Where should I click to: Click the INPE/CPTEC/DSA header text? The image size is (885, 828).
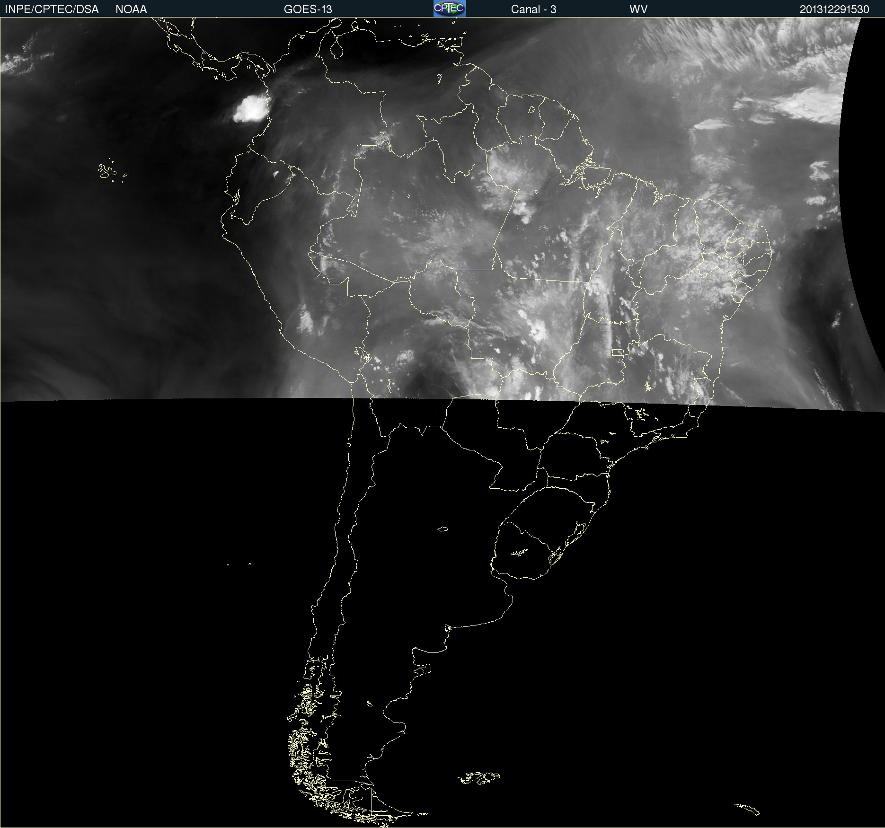click(x=52, y=9)
